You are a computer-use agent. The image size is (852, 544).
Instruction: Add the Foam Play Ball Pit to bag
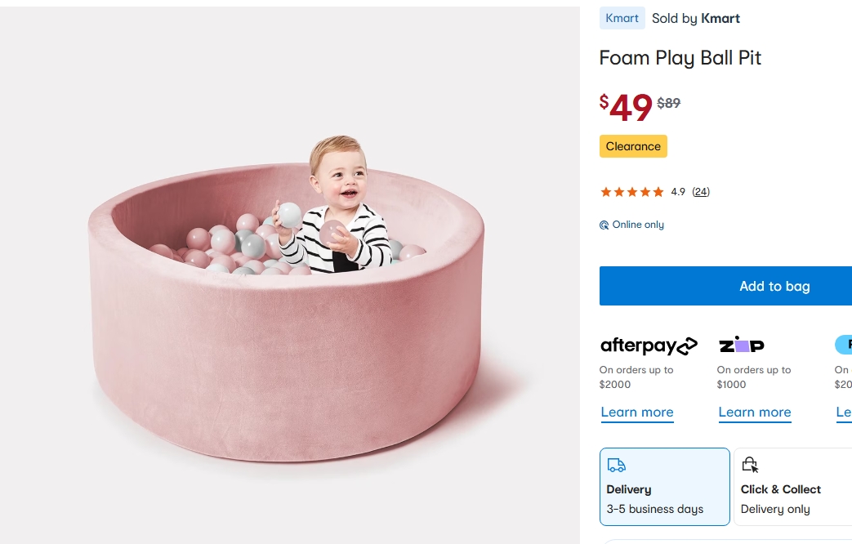tap(725, 286)
